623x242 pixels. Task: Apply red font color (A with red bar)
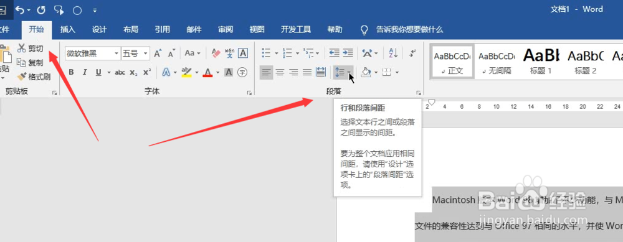click(208, 72)
